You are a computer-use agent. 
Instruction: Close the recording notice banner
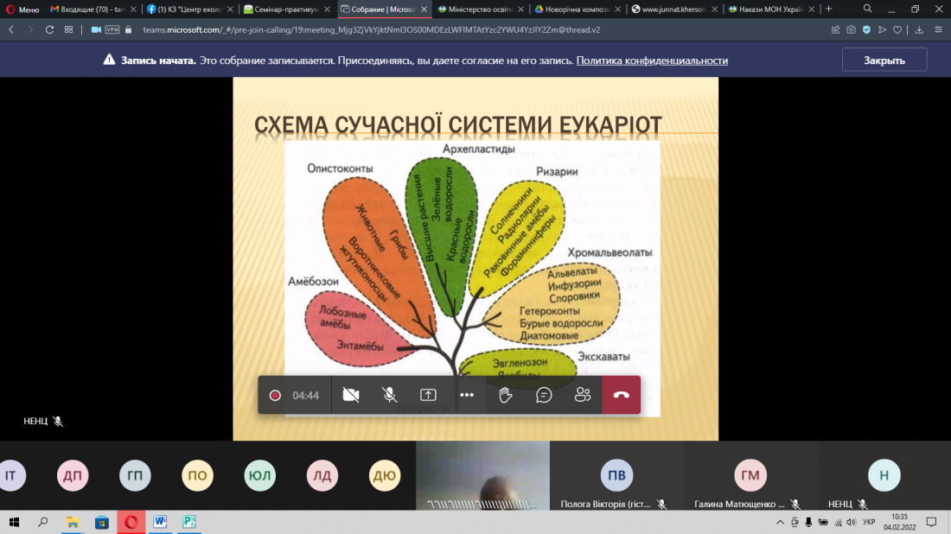[x=884, y=60]
